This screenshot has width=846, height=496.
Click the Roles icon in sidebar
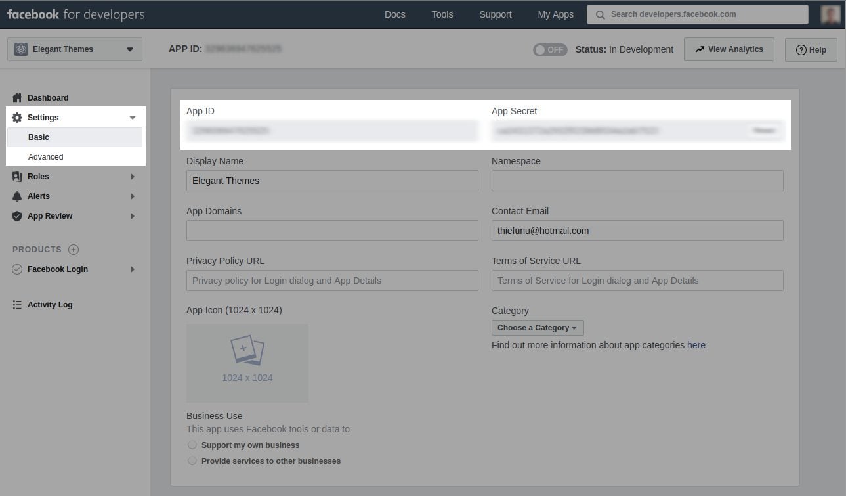pos(18,176)
